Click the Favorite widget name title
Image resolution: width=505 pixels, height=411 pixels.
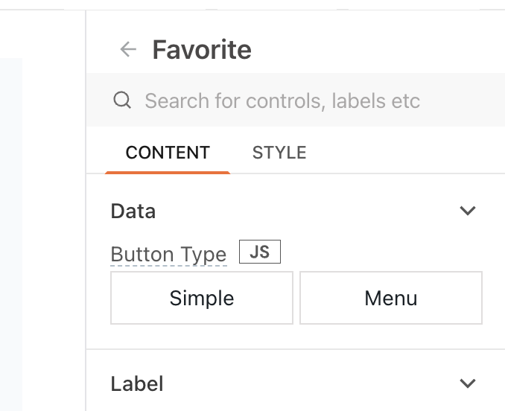click(202, 50)
